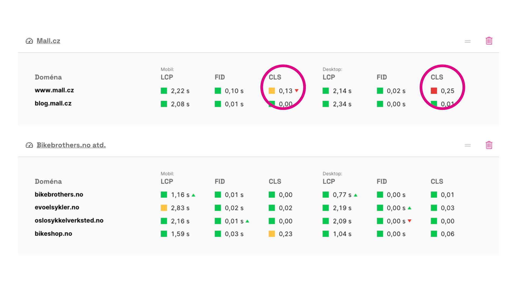Click the speedometer icon next to Mall.cz
The image size is (516, 290).
29,41
